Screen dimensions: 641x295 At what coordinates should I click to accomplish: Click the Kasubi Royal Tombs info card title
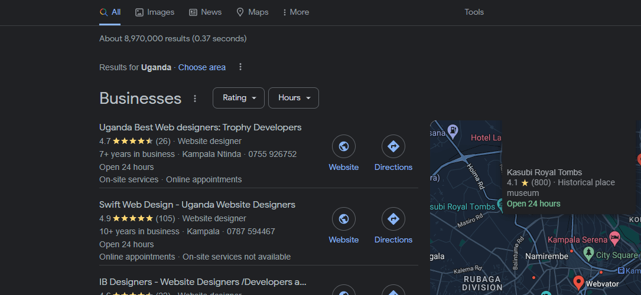coord(544,173)
